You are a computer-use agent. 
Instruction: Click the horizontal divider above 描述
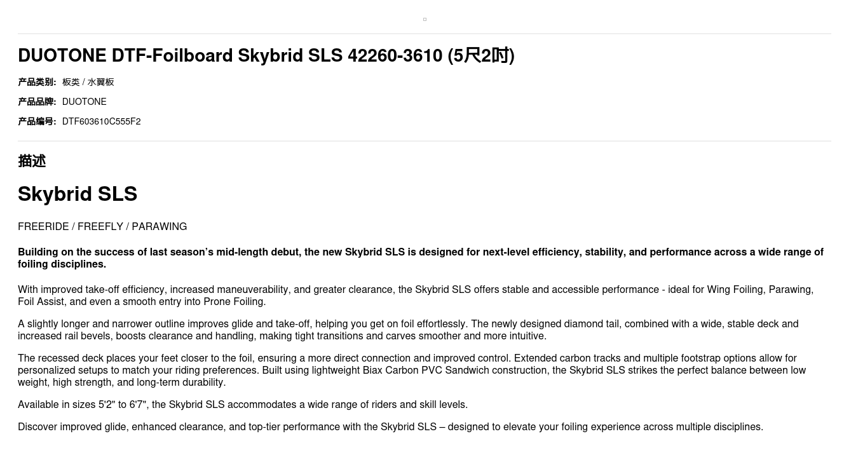[425, 141]
